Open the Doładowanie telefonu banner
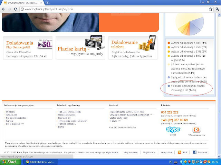 (x=133, y=48)
